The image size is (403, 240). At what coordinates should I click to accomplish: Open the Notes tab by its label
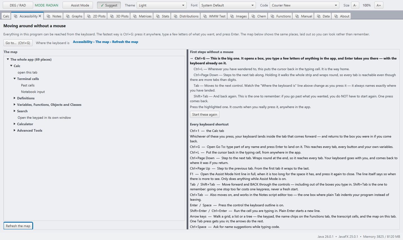[x=57, y=16]
